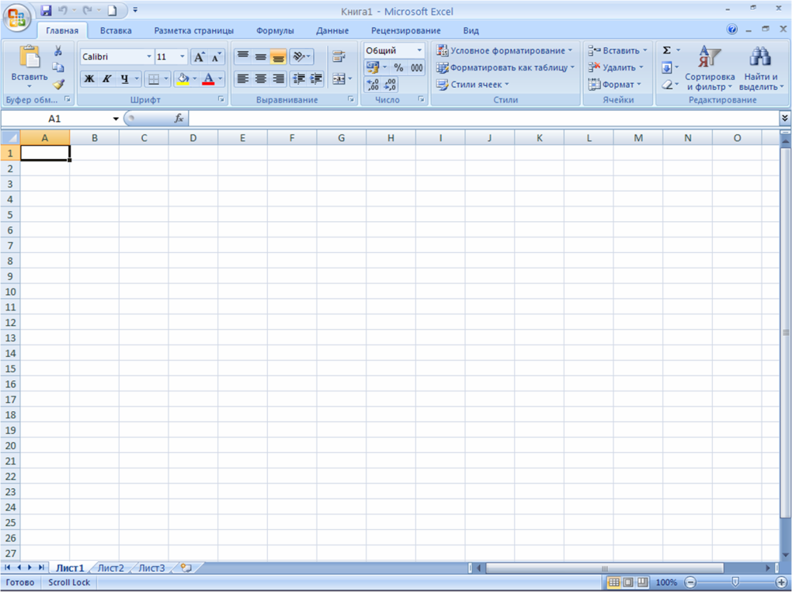
Task: Align text to middle of cell
Action: pyautogui.click(x=260, y=57)
